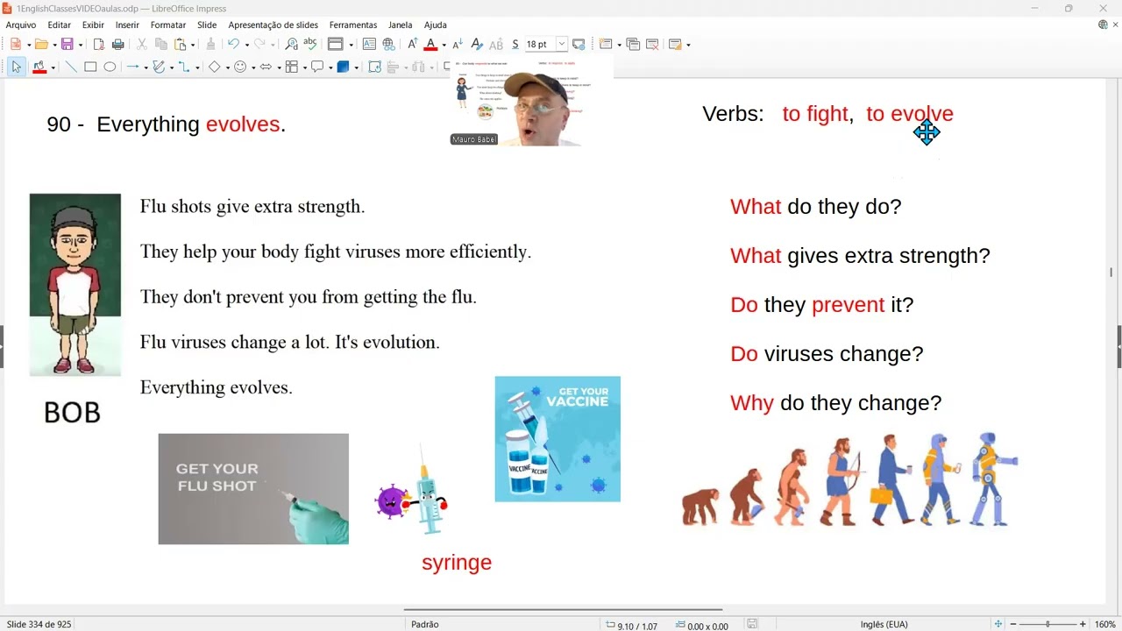Click the zoom in plus button
The height and width of the screenshot is (631, 1122).
pos(1083,624)
